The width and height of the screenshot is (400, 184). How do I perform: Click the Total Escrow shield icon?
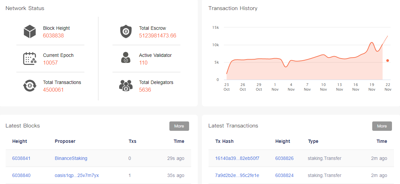126,31
